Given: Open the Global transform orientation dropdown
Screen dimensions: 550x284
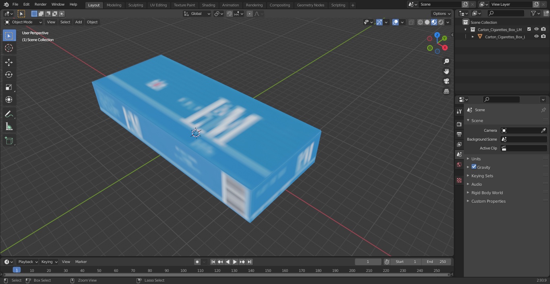Looking at the screenshot, I should 197,14.
